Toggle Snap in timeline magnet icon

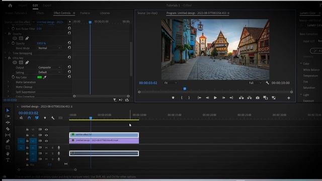29,118
